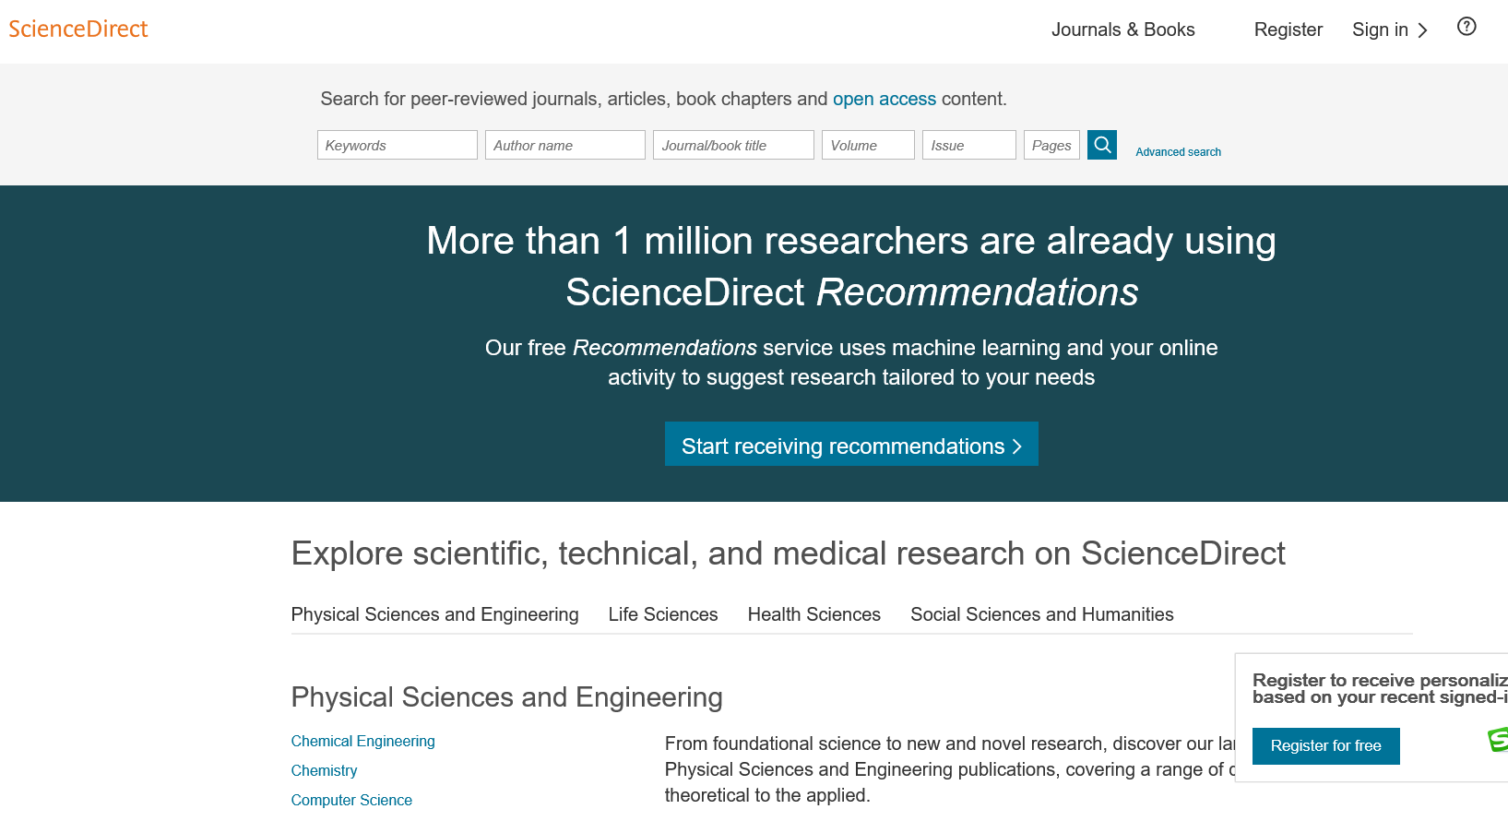This screenshot has height=821, width=1508.
Task: Select the Journal/book title input
Action: point(733,145)
